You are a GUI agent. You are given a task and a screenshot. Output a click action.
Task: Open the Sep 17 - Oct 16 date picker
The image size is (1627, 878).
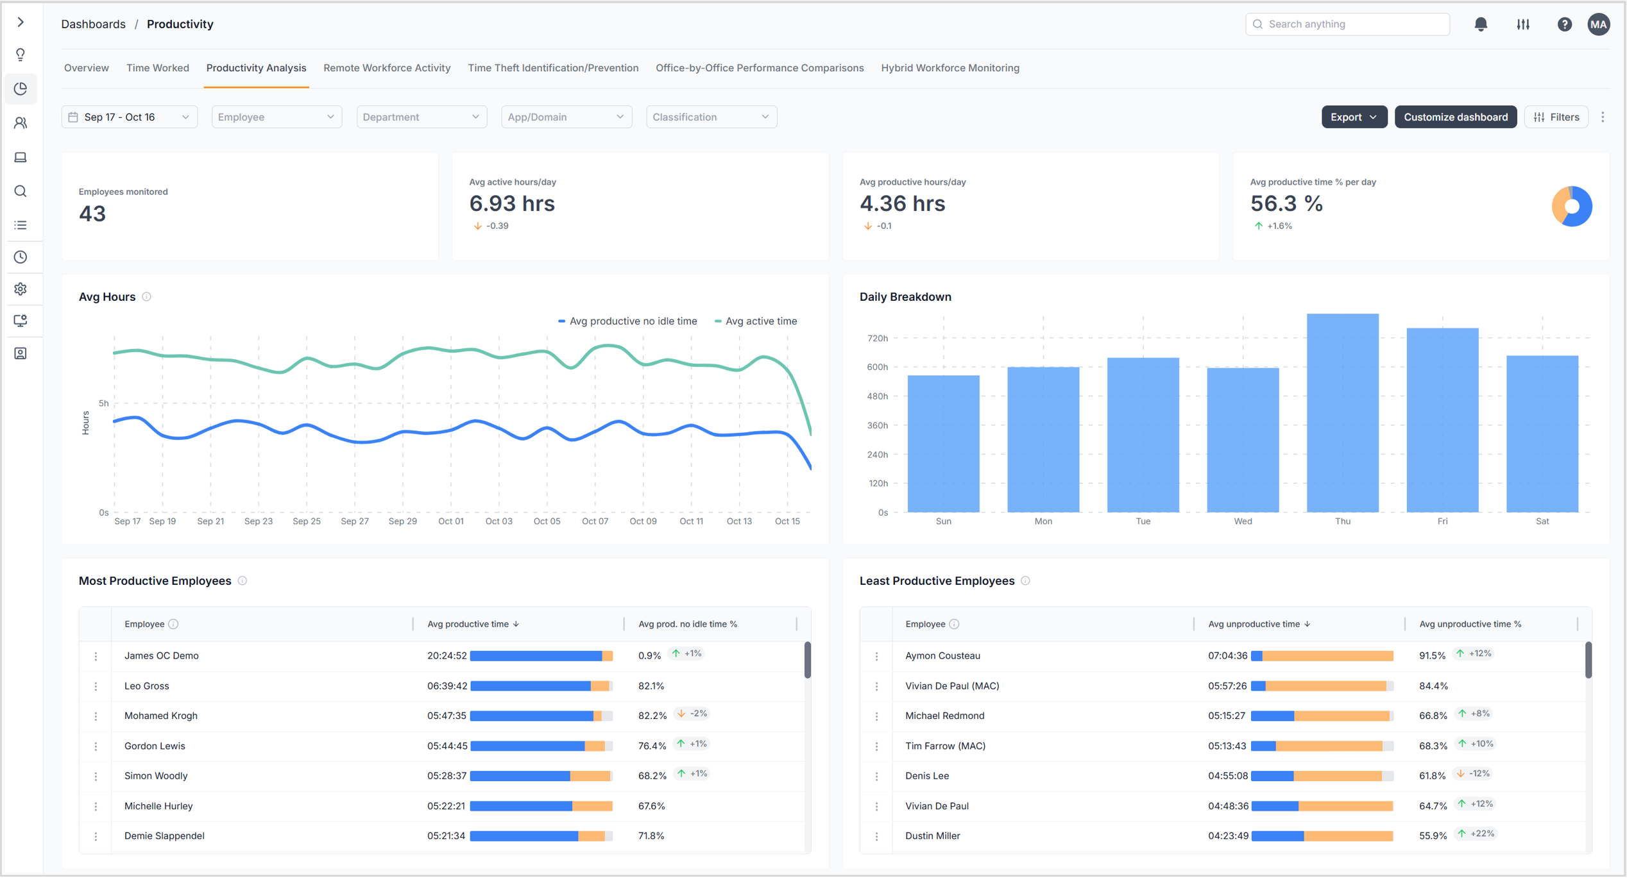click(x=130, y=117)
